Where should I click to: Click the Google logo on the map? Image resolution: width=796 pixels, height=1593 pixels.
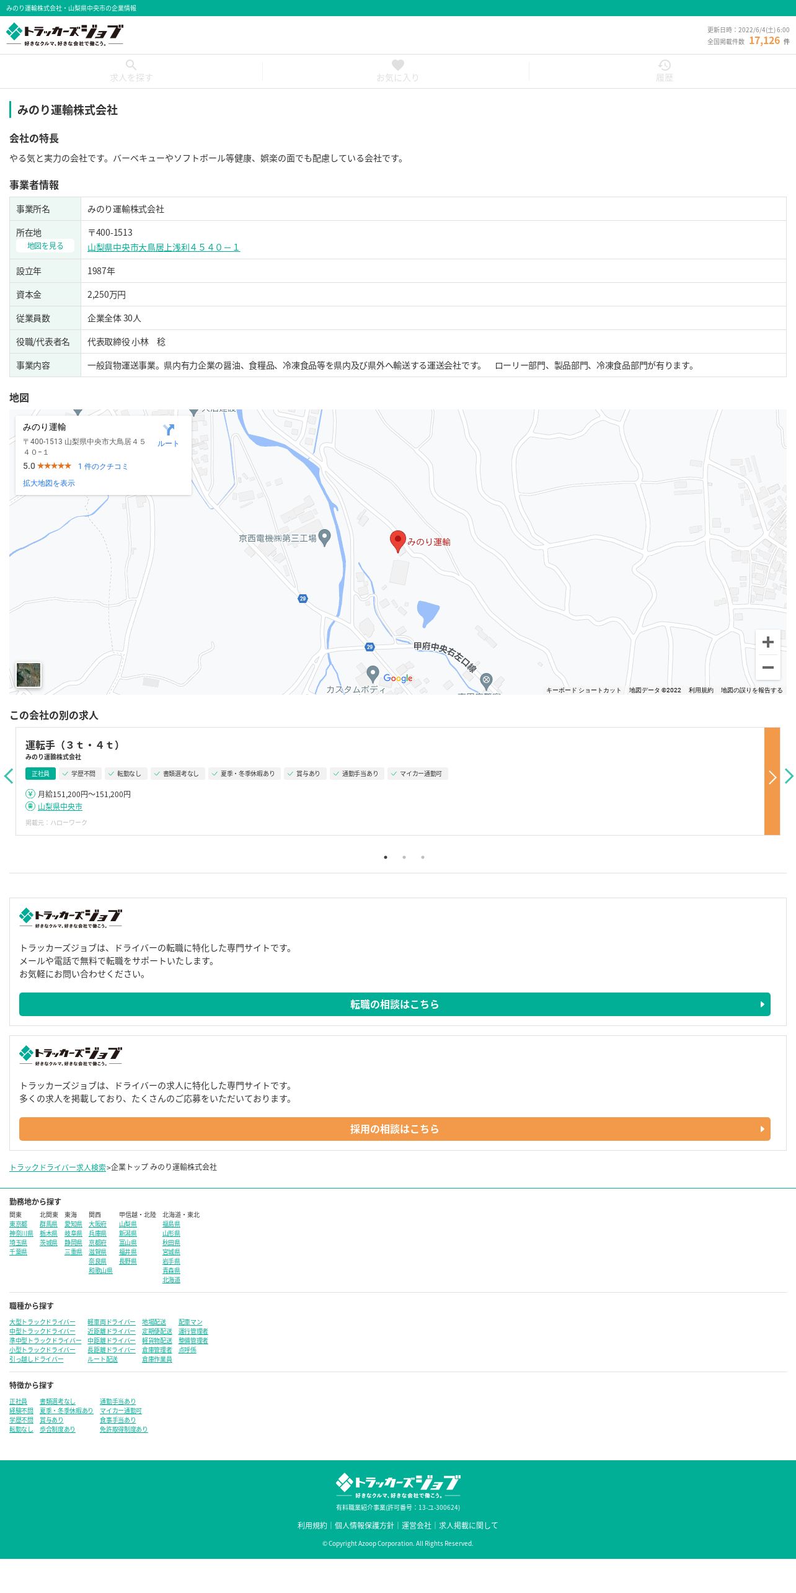click(398, 678)
